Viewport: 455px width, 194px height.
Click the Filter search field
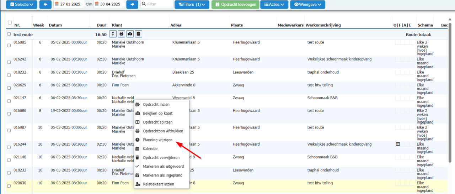[157, 4]
